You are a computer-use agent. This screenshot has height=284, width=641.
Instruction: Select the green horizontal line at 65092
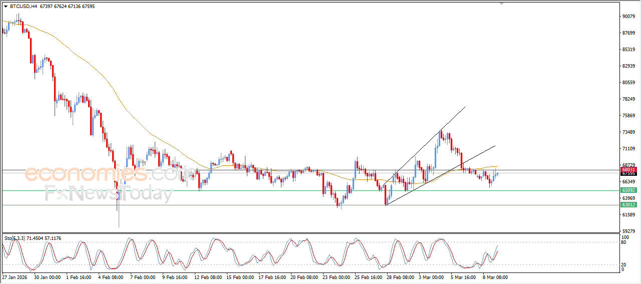(x=310, y=190)
